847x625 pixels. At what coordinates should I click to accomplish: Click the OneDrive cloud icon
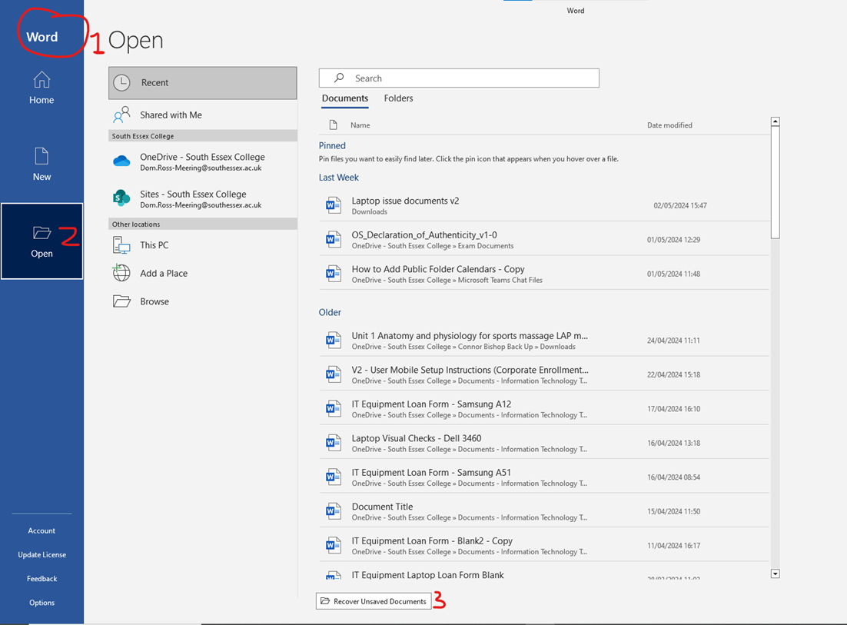tap(121, 161)
